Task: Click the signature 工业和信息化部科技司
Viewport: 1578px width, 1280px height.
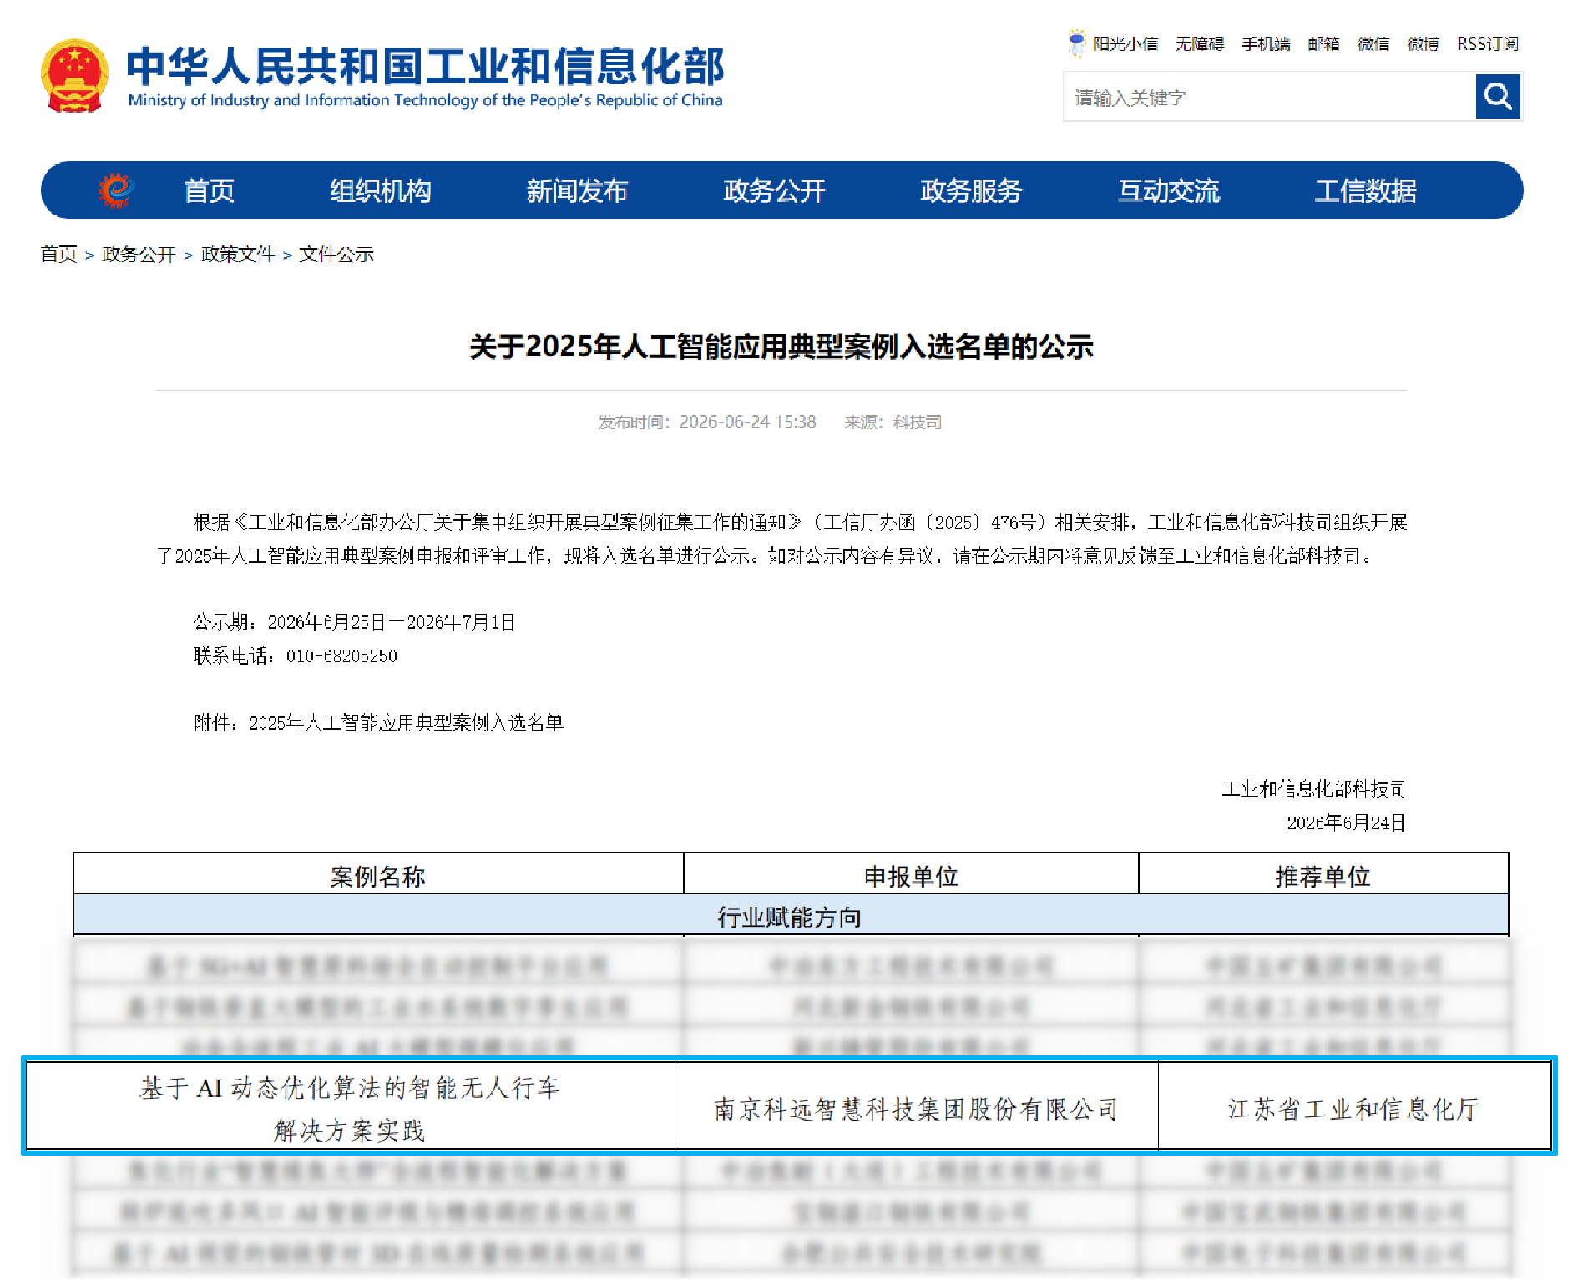Action: pyautogui.click(x=1314, y=789)
